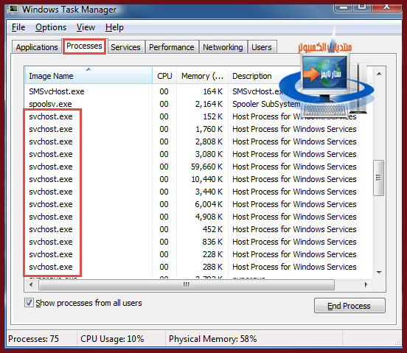Go to the Networking tab
407x353 pixels.
point(223,47)
